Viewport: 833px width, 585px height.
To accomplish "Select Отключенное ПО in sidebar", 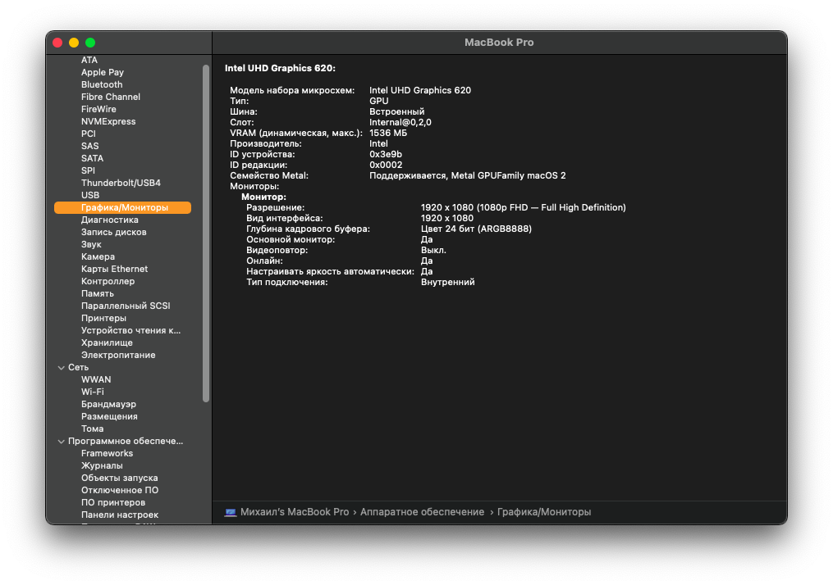I will tap(120, 490).
